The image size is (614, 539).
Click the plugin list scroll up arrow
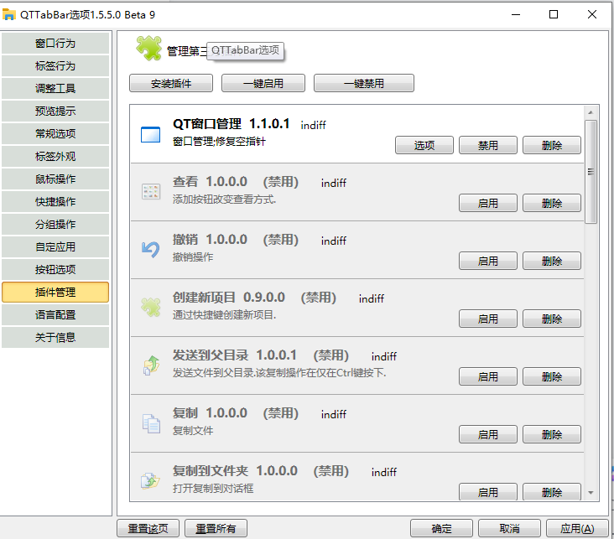coord(591,112)
